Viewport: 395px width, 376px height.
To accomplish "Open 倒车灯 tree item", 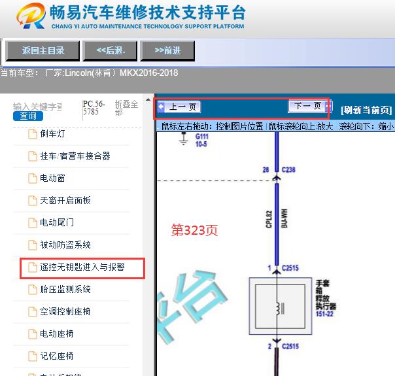I will tap(52, 133).
